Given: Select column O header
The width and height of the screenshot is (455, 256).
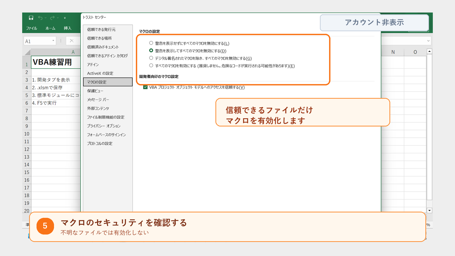Looking at the screenshot, I should point(415,52).
